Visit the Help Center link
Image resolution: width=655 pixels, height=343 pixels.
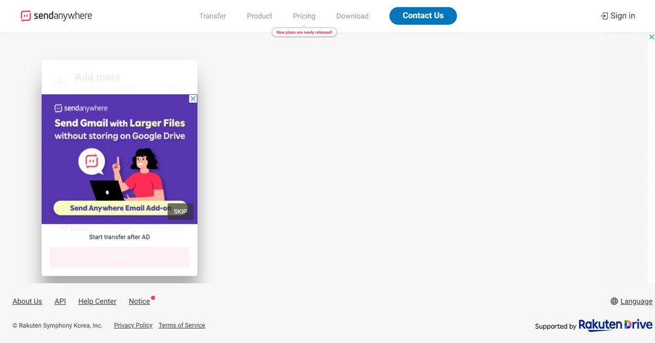coord(97,301)
